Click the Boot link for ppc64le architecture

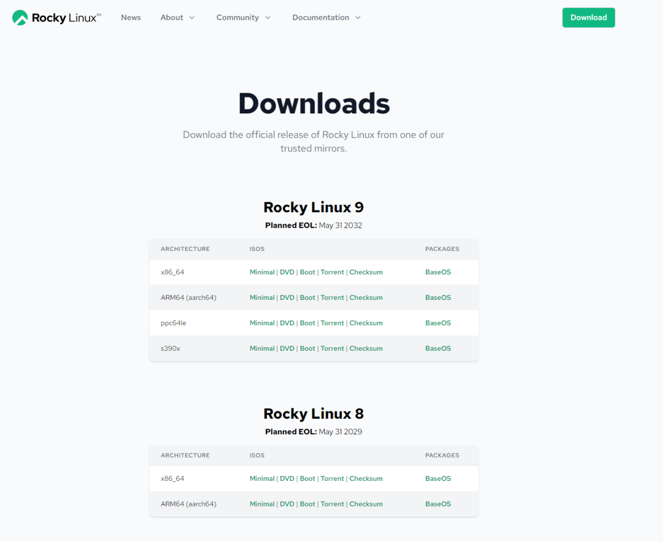[x=307, y=323]
